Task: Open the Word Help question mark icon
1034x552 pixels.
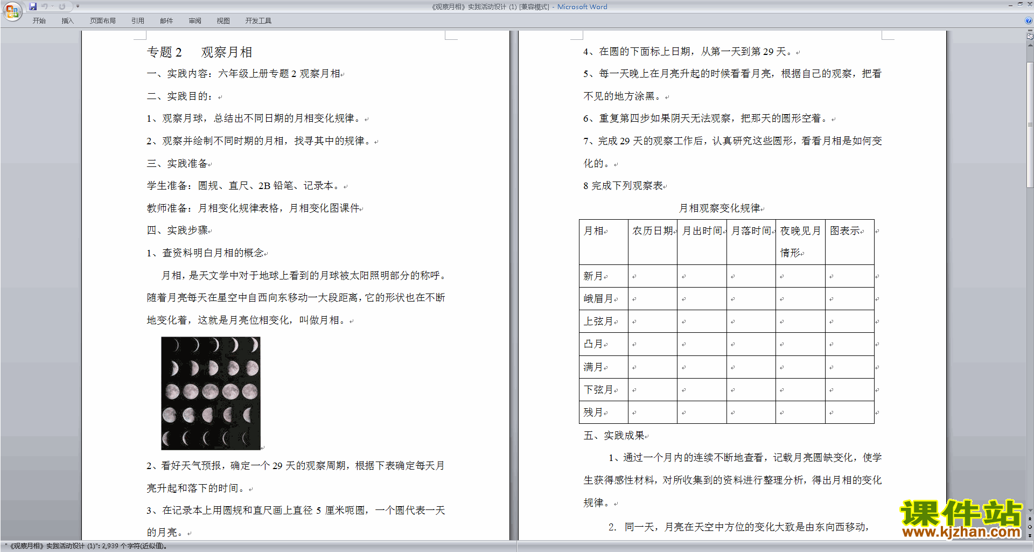Action: [x=1029, y=20]
